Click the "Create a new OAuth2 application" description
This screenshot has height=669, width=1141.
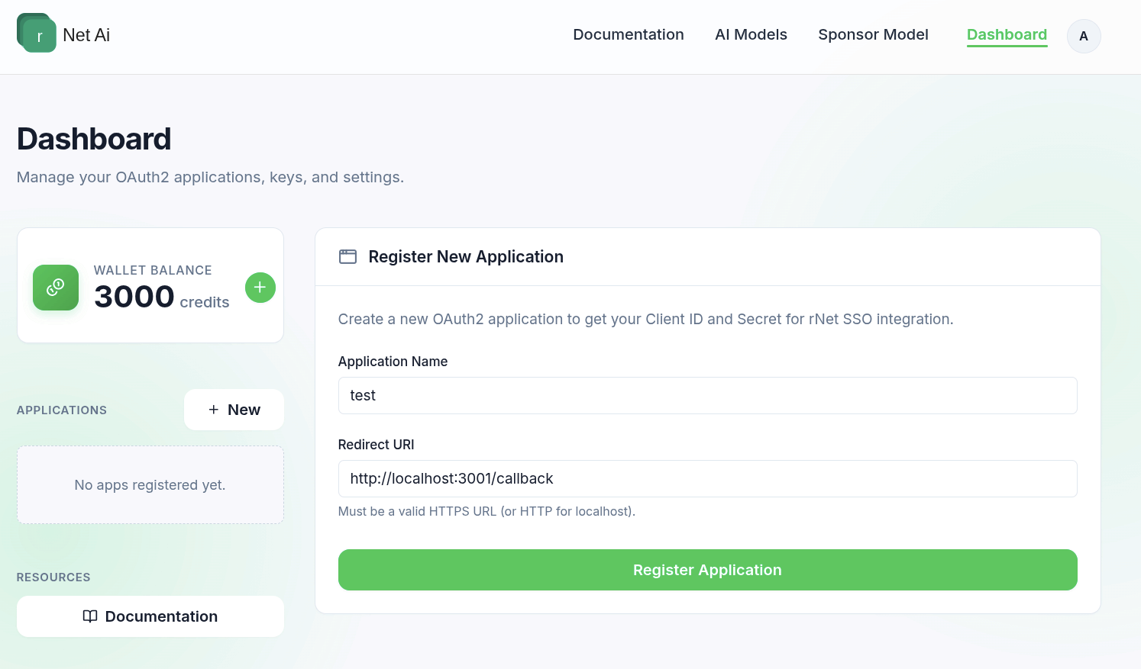pos(645,319)
